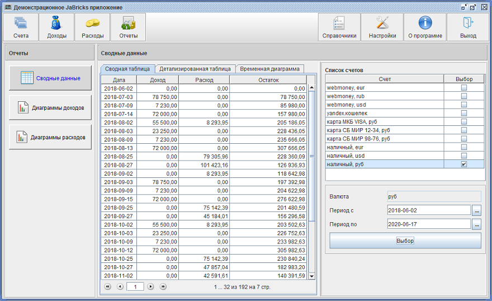Select yandex.кошелек account row
This screenshot has width=492, height=301.
point(405,113)
